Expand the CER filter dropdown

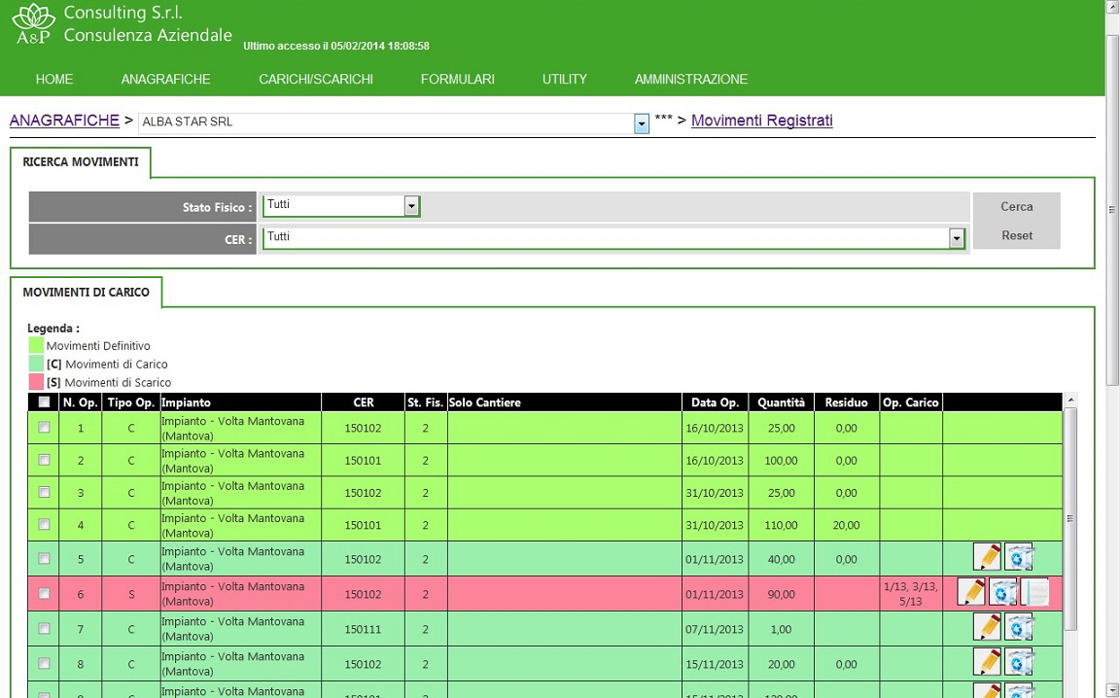coord(957,238)
